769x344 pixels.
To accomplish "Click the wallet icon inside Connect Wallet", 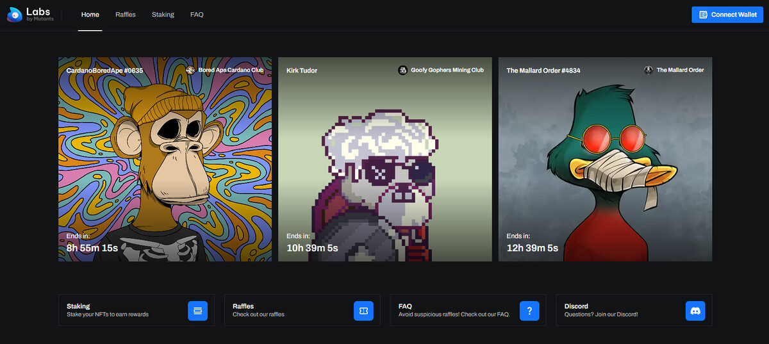I will [703, 15].
